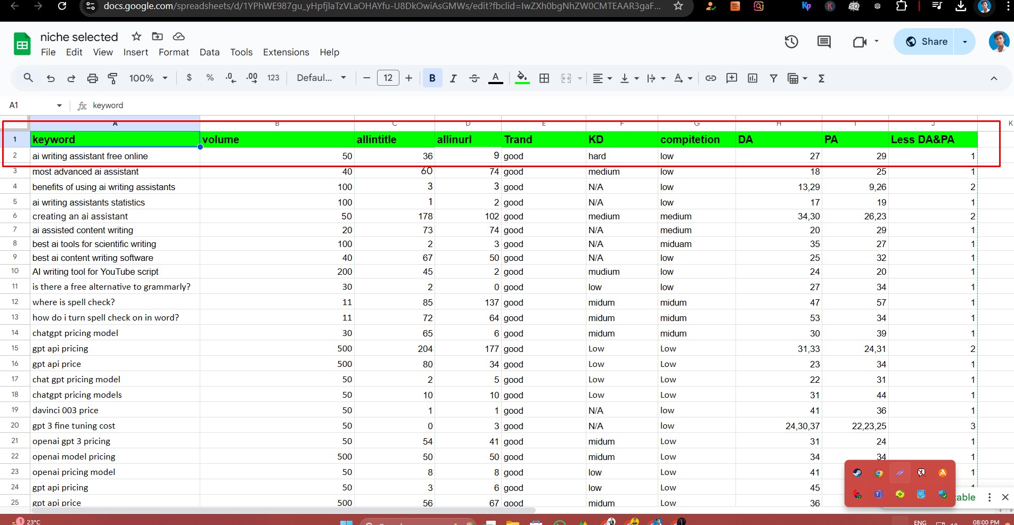Select the cell 'davinci 003 price'

pyautogui.click(x=115, y=411)
